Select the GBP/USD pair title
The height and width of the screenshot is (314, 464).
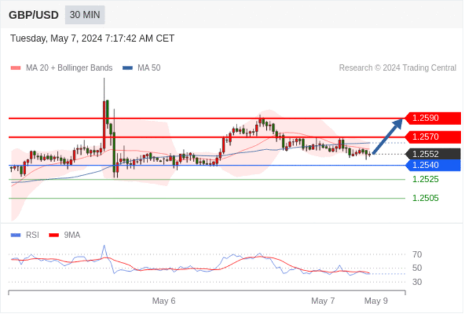tap(34, 15)
